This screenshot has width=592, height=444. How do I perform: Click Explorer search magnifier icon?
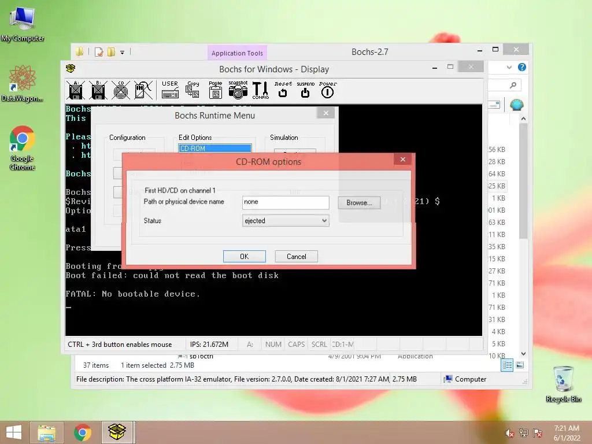(513, 86)
